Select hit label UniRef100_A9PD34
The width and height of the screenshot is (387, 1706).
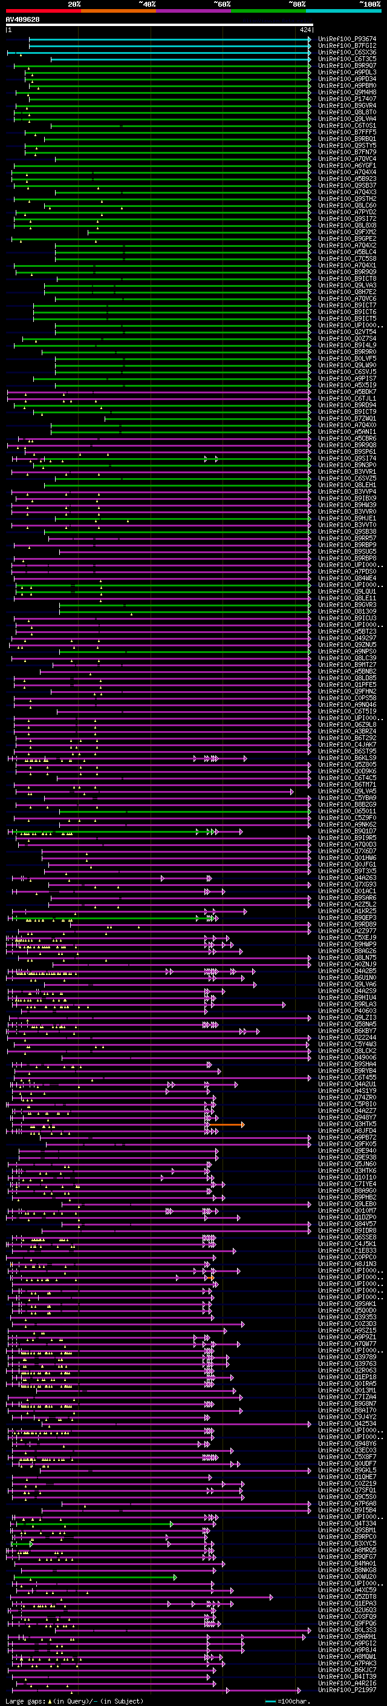[x=346, y=79]
